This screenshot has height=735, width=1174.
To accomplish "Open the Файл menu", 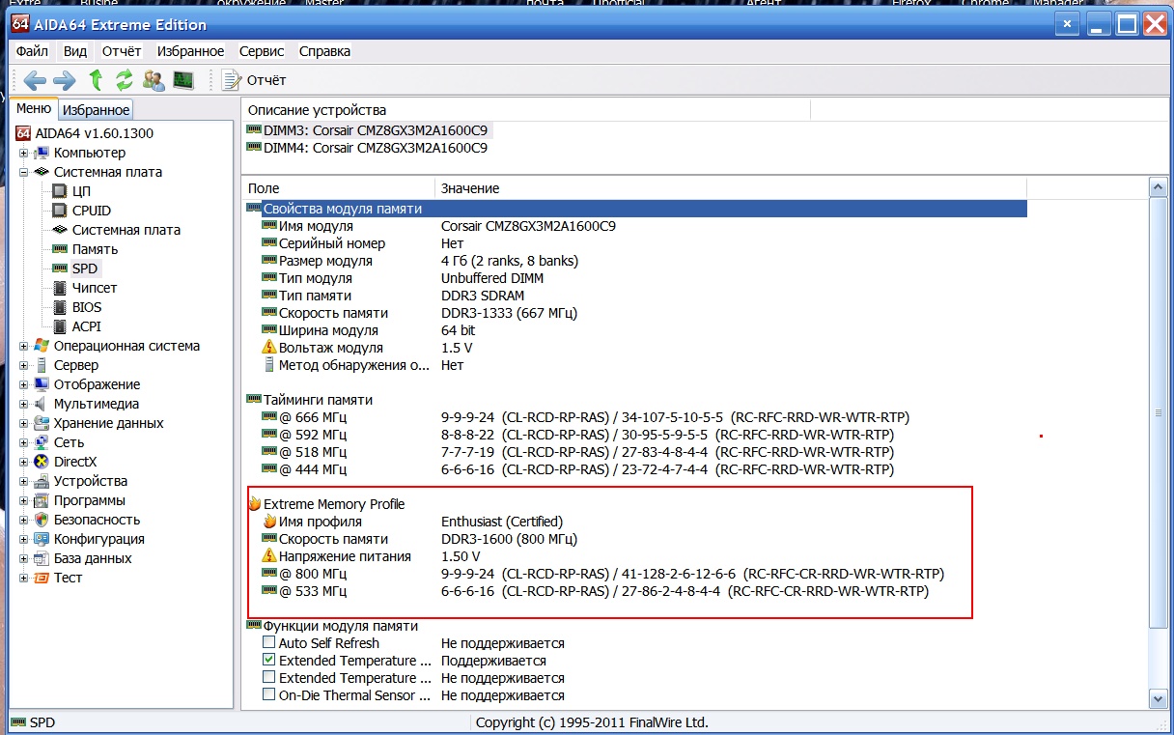I will tap(32, 51).
